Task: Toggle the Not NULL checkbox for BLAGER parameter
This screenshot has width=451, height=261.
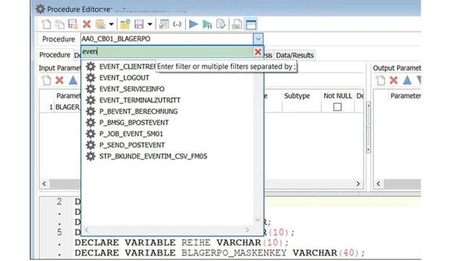Action: (x=337, y=107)
